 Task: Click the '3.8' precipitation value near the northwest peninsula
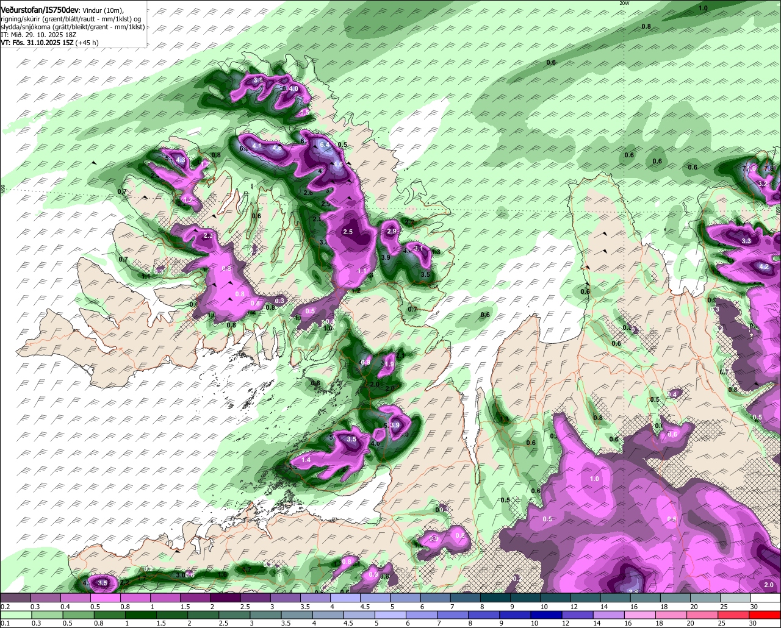pyautogui.click(x=258, y=80)
